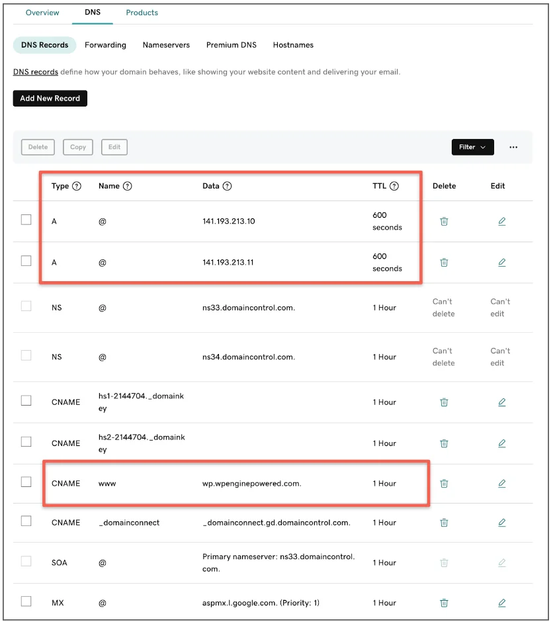
Task: Open the Name column help tooltip
Action: (128, 186)
